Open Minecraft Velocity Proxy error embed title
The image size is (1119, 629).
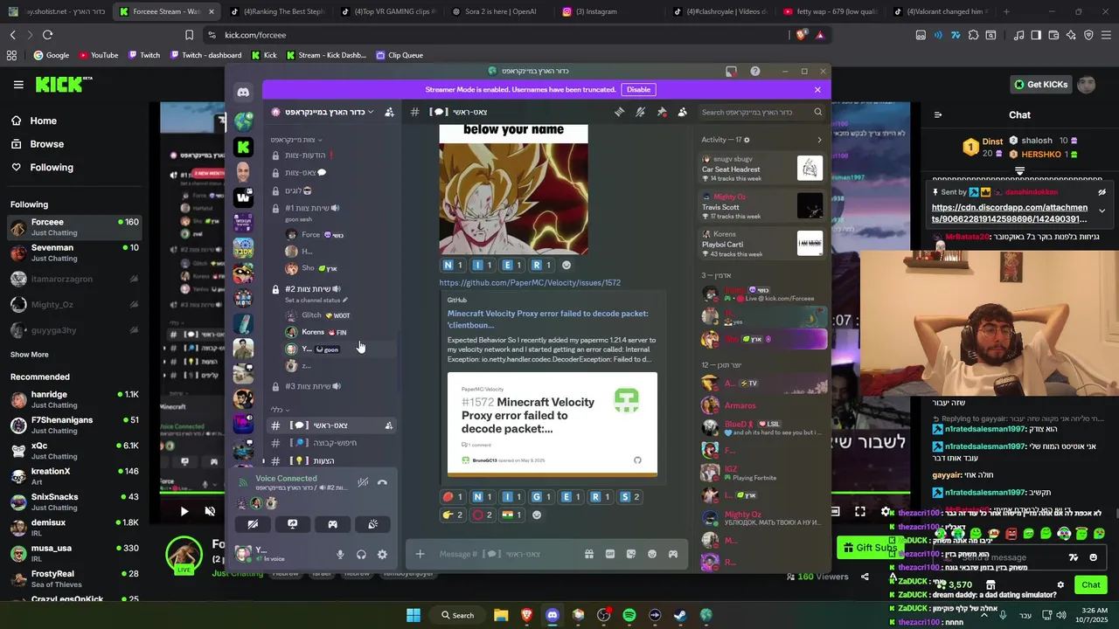pyautogui.click(x=547, y=319)
